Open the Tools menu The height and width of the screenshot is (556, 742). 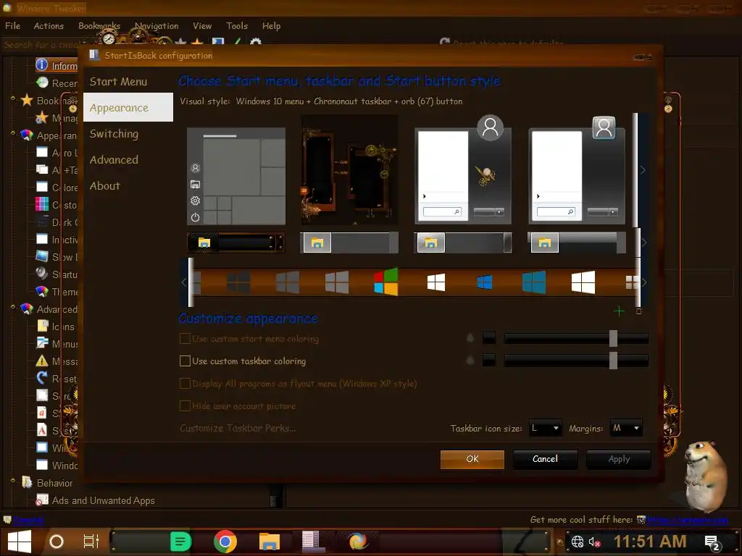tap(237, 26)
